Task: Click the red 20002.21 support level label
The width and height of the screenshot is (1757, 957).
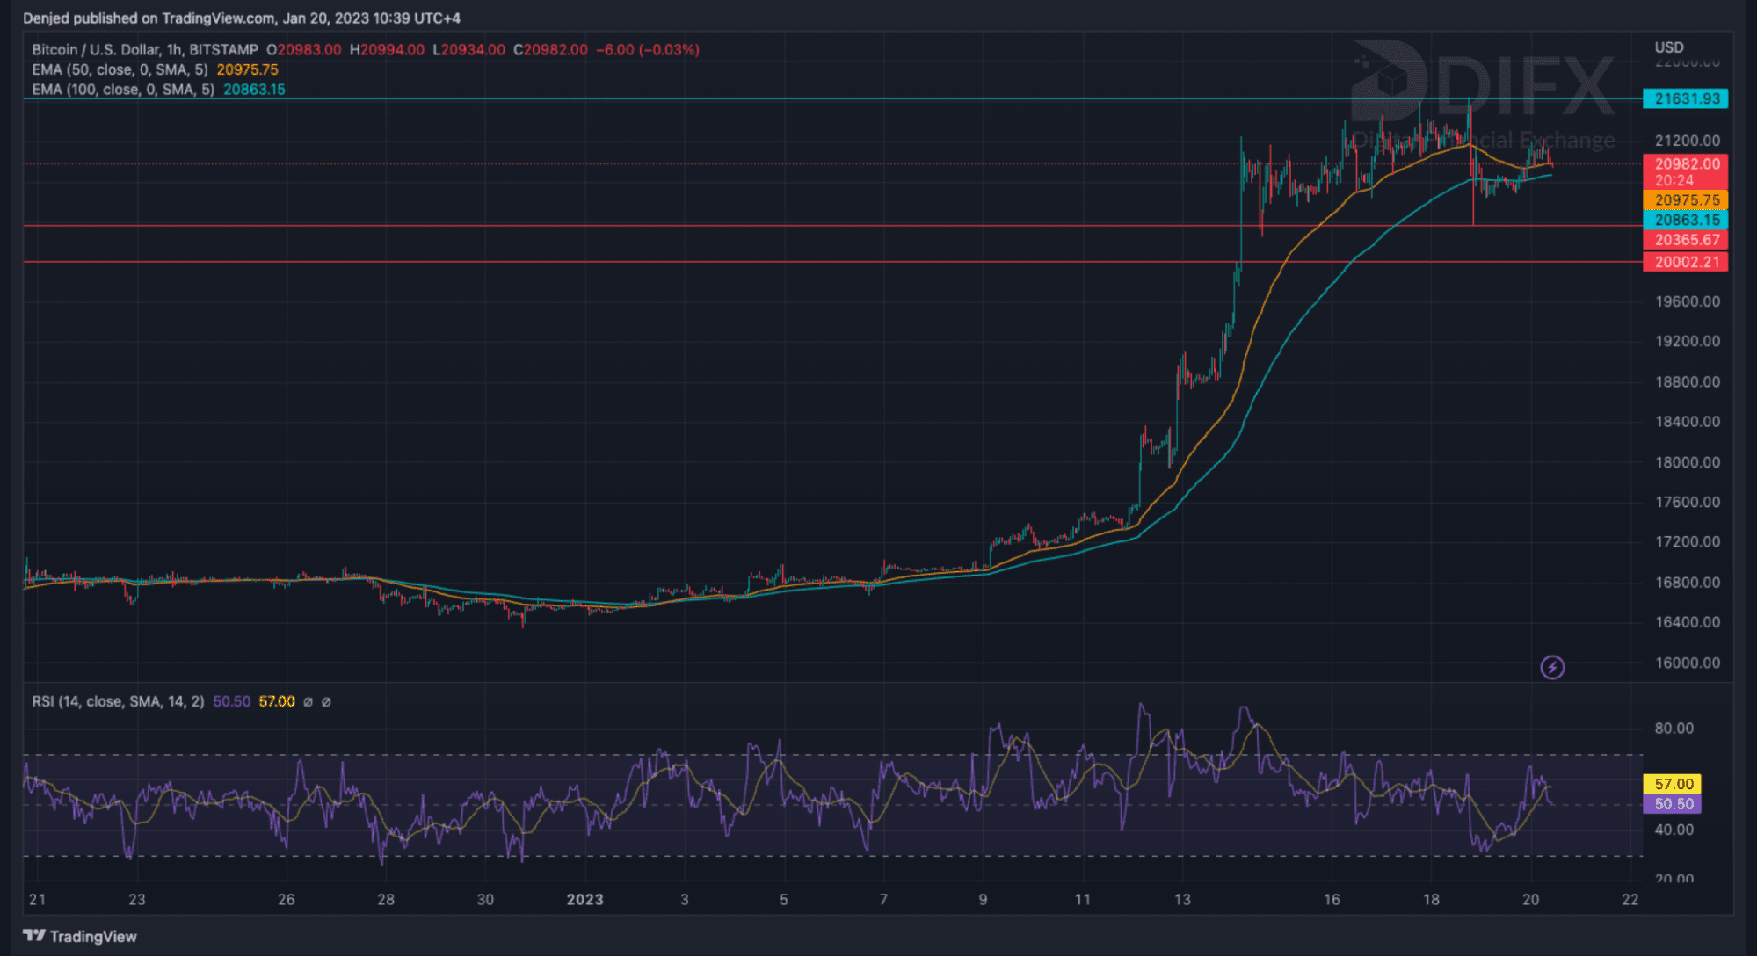Action: click(x=1686, y=262)
